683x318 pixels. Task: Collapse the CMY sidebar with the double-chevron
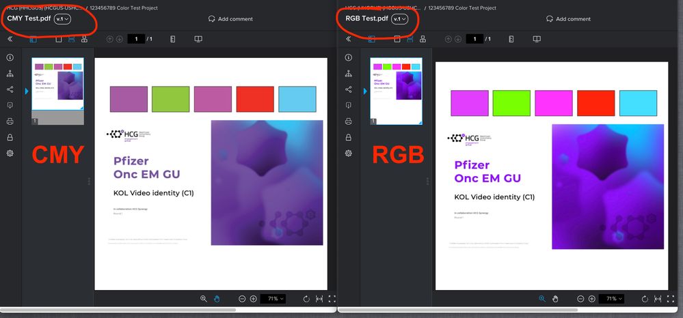(10, 39)
